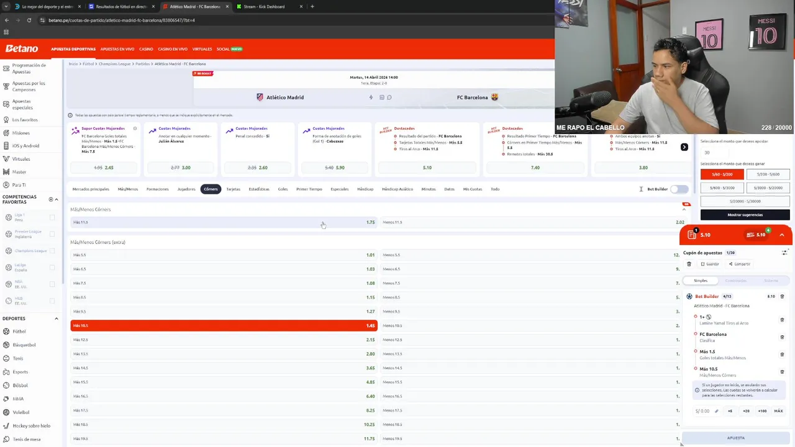Select Más 11.5 odds 1.75
The image size is (795, 447).
click(224, 222)
